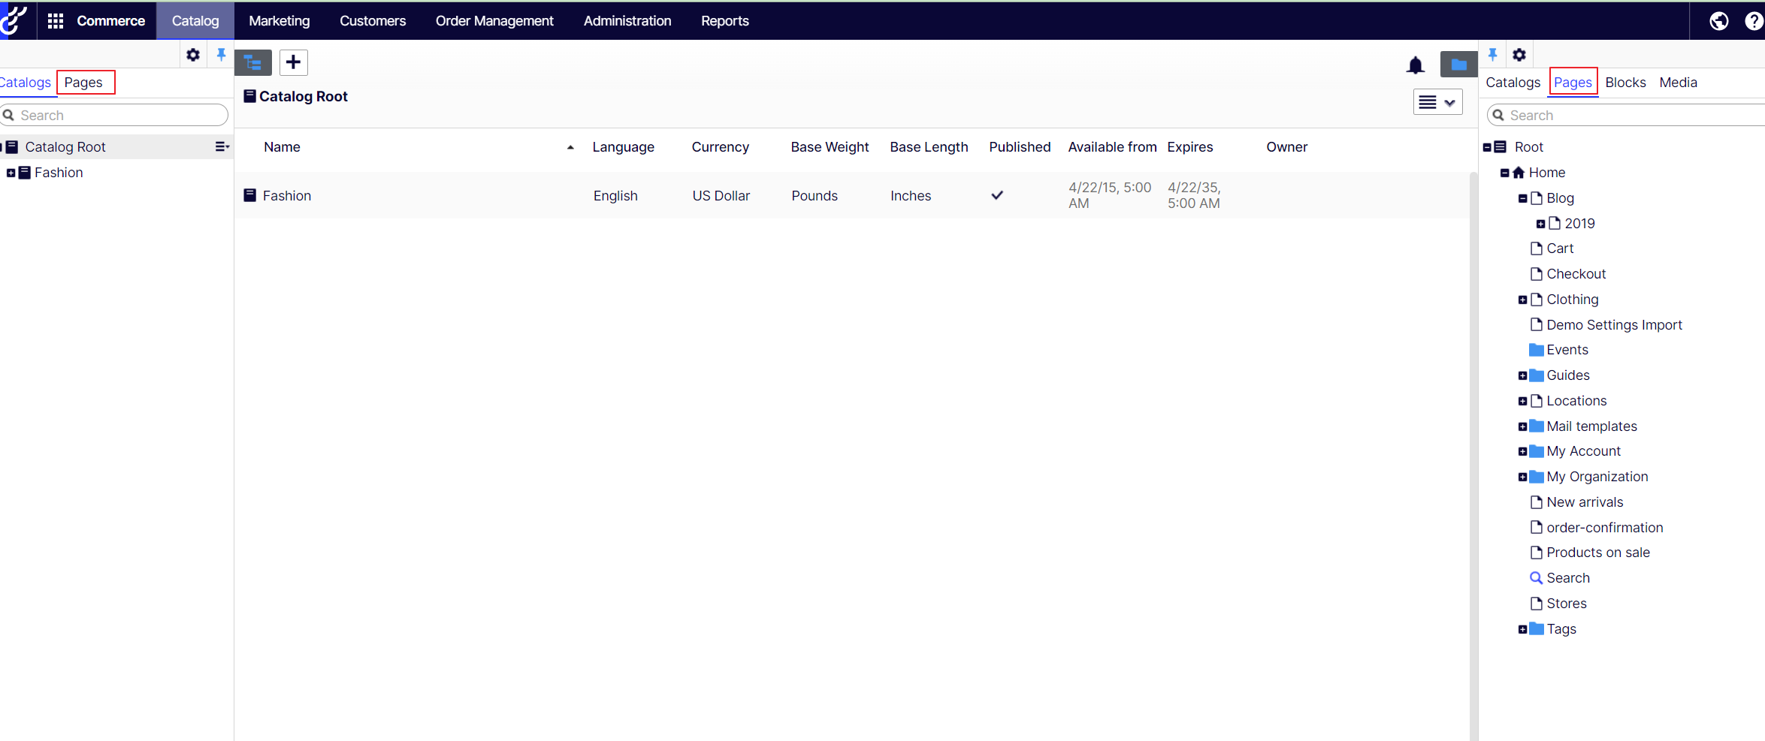
Task: Open right panel settings gear
Action: tap(1519, 55)
